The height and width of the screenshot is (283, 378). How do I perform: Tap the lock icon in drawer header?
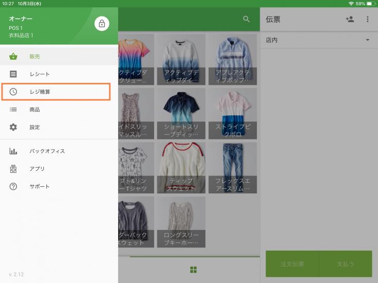(x=102, y=23)
